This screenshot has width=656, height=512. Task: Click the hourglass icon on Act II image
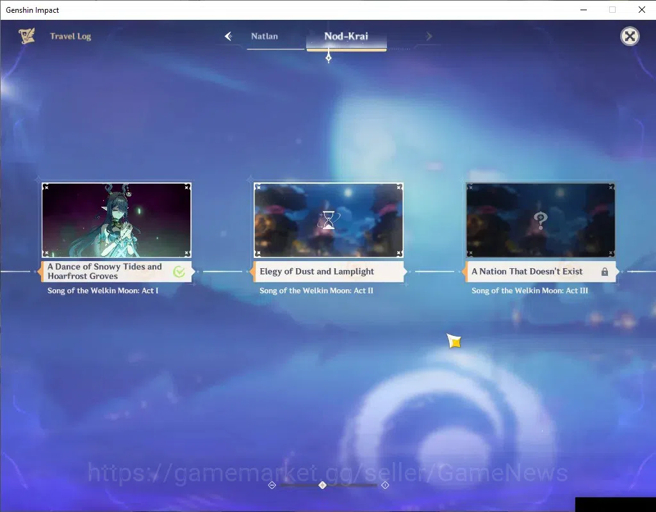(x=329, y=220)
